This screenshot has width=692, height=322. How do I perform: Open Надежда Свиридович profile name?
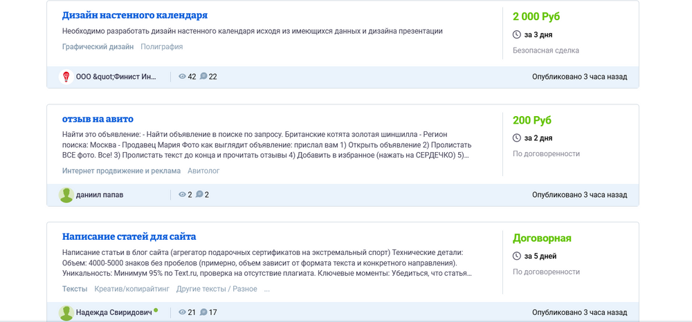tap(113, 313)
